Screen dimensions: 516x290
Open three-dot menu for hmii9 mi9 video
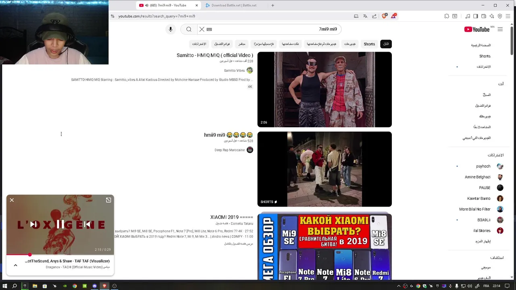61,134
